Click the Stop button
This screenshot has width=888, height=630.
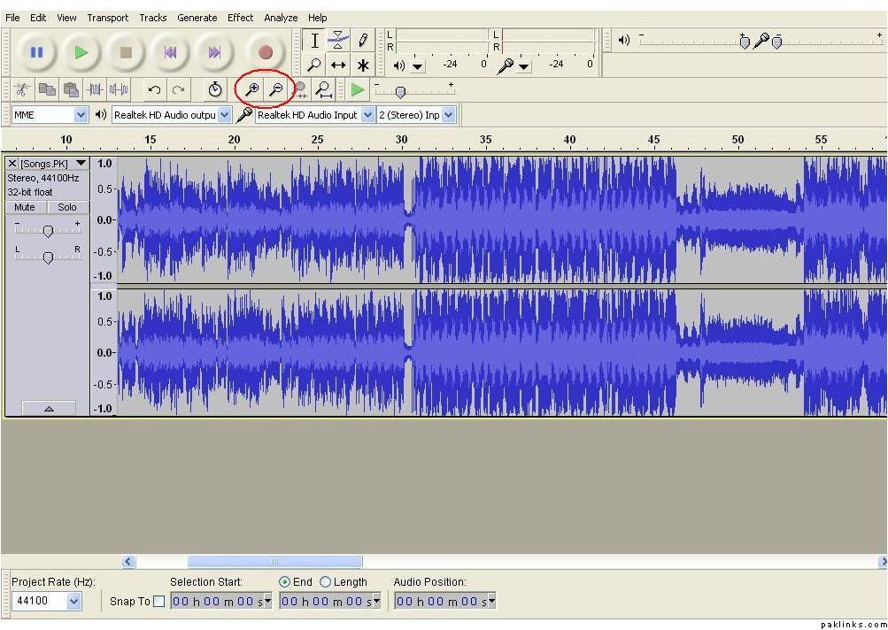click(x=126, y=52)
